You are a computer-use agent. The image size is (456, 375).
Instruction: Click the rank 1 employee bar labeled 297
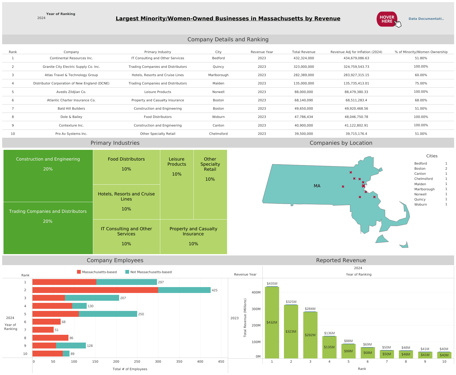95,282
